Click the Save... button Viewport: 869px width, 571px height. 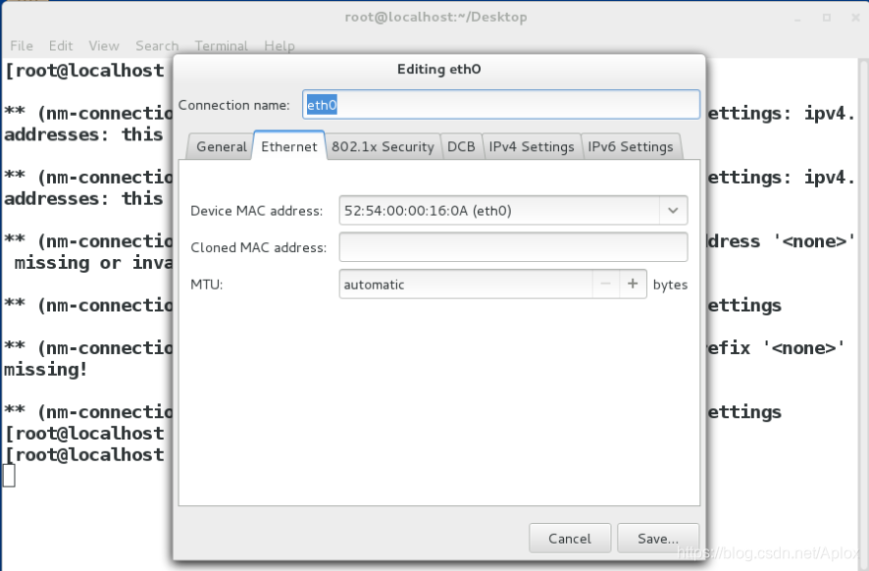point(658,539)
